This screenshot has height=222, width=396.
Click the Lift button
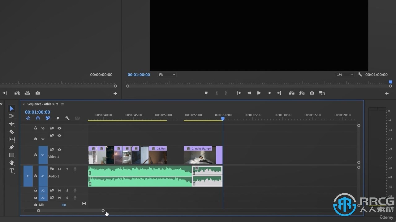(x=291, y=93)
